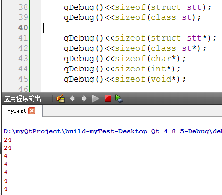Clear the application output pane
The width and height of the screenshot is (222, 195).
(x=60, y=99)
